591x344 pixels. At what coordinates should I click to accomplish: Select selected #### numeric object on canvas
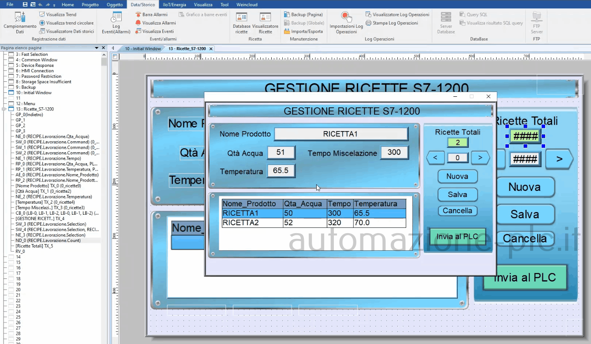click(x=525, y=136)
